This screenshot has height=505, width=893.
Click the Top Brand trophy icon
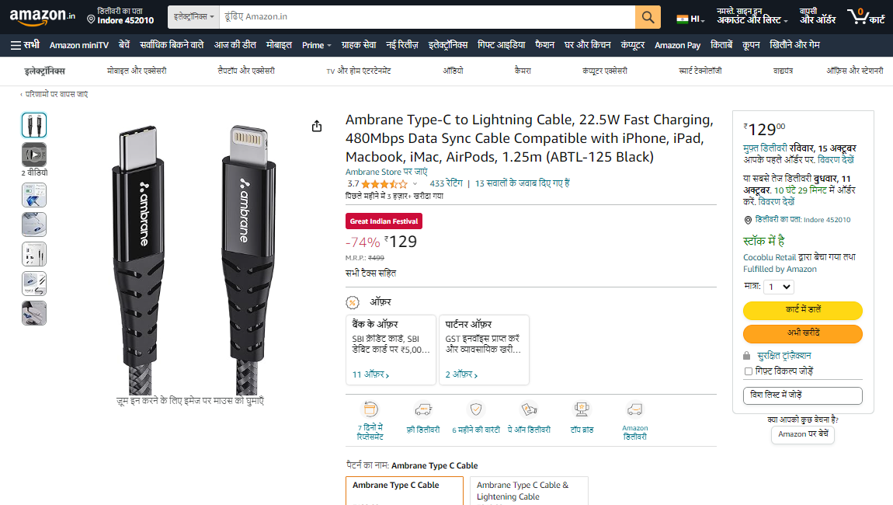click(582, 409)
